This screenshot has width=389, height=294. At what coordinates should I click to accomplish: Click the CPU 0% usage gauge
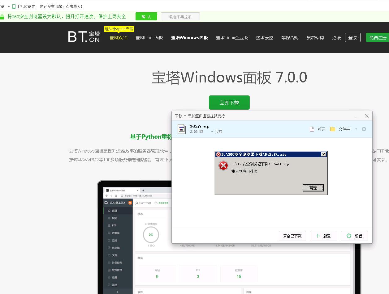coord(151,235)
